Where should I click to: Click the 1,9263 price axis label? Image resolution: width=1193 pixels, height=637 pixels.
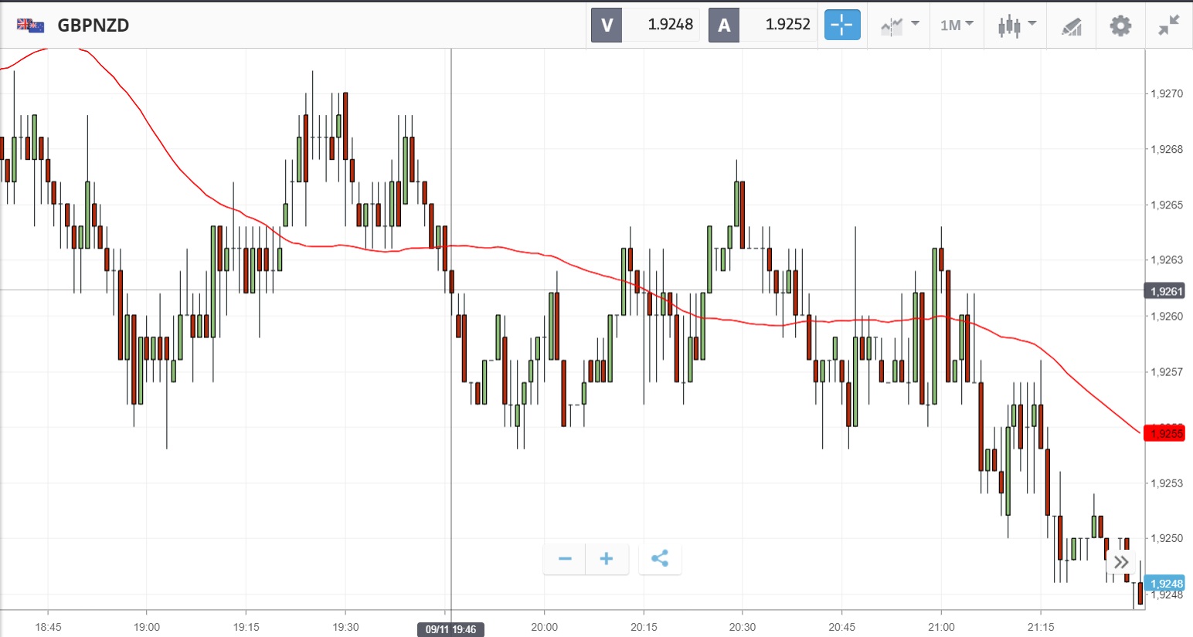click(x=1167, y=260)
